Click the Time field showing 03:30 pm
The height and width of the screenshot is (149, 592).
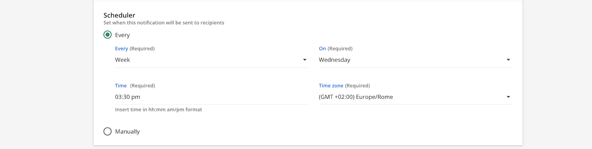click(x=212, y=97)
